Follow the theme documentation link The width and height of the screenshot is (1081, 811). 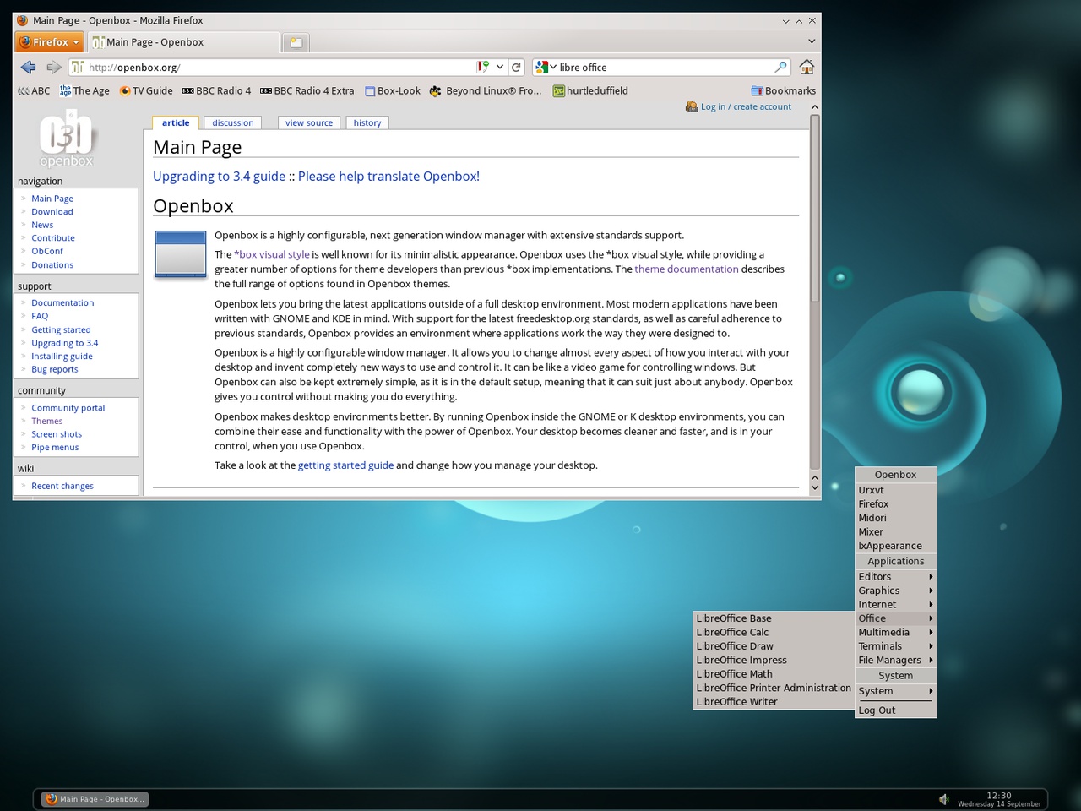pyautogui.click(x=687, y=269)
